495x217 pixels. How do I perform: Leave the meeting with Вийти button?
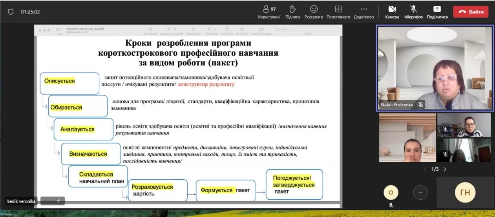click(471, 12)
